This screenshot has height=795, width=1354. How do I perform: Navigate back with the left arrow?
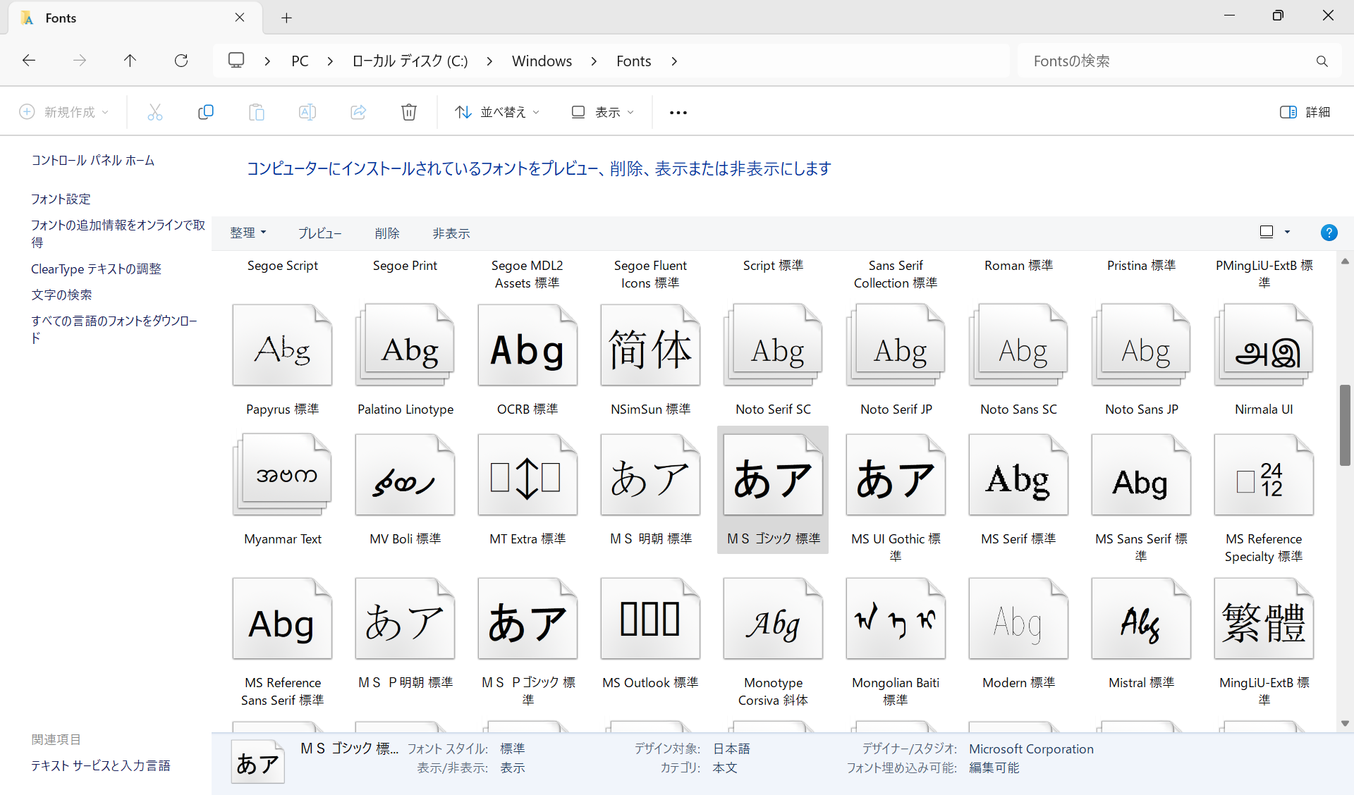click(x=29, y=61)
